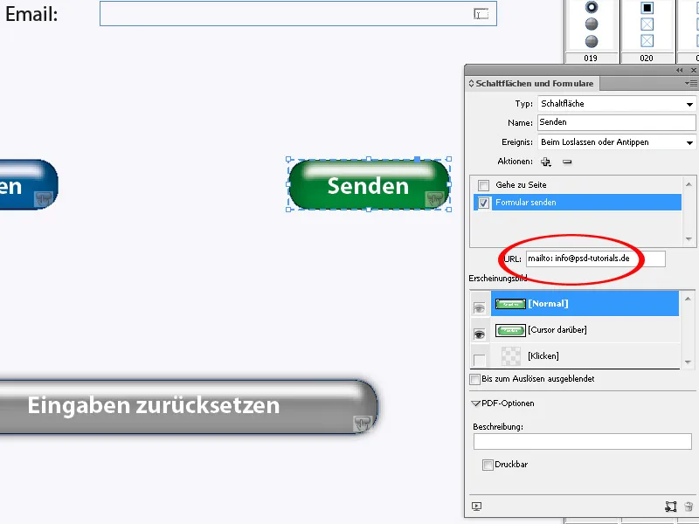The image size is (699, 524).
Task: Click the green Senden button on canvas
Action: [x=369, y=184]
